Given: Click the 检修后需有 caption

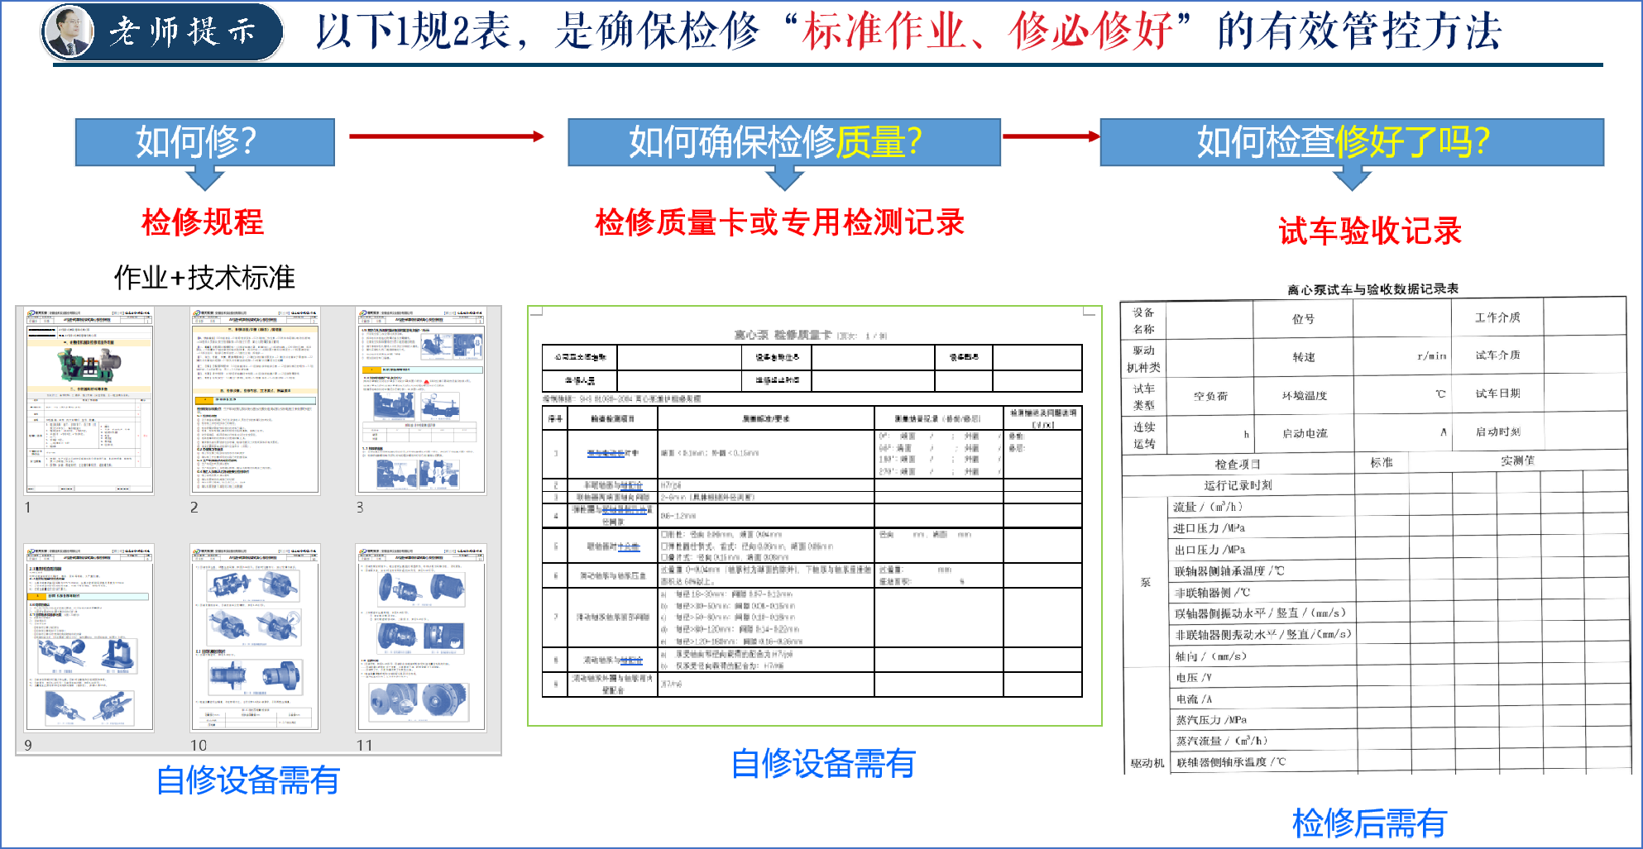Looking at the screenshot, I should [1369, 823].
